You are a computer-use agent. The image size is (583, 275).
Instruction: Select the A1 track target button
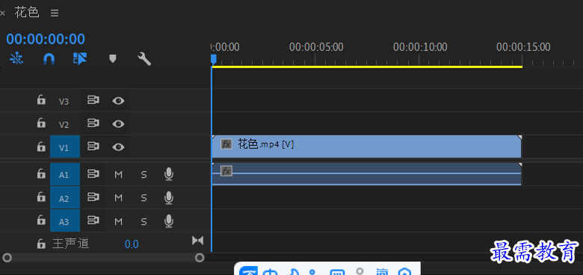pyautogui.click(x=65, y=174)
